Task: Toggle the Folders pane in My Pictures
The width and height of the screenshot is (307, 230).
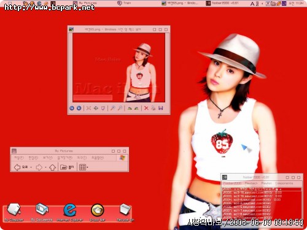Action: click(67, 167)
